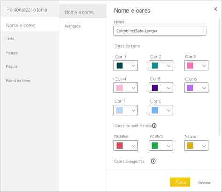
Task: Expand the Cor 5 dropdown chevron
Action: [169, 88]
